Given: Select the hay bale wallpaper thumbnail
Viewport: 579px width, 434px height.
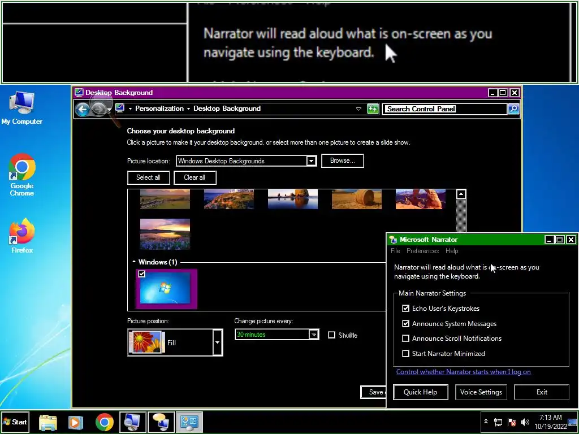Looking at the screenshot, I should tap(357, 199).
